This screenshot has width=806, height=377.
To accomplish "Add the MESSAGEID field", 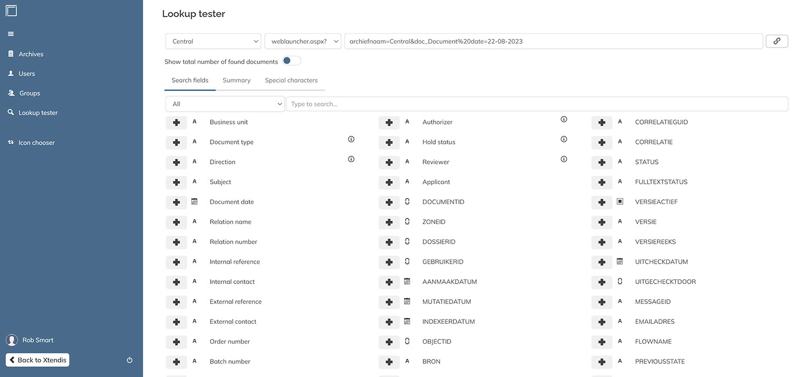I will click(x=602, y=302).
